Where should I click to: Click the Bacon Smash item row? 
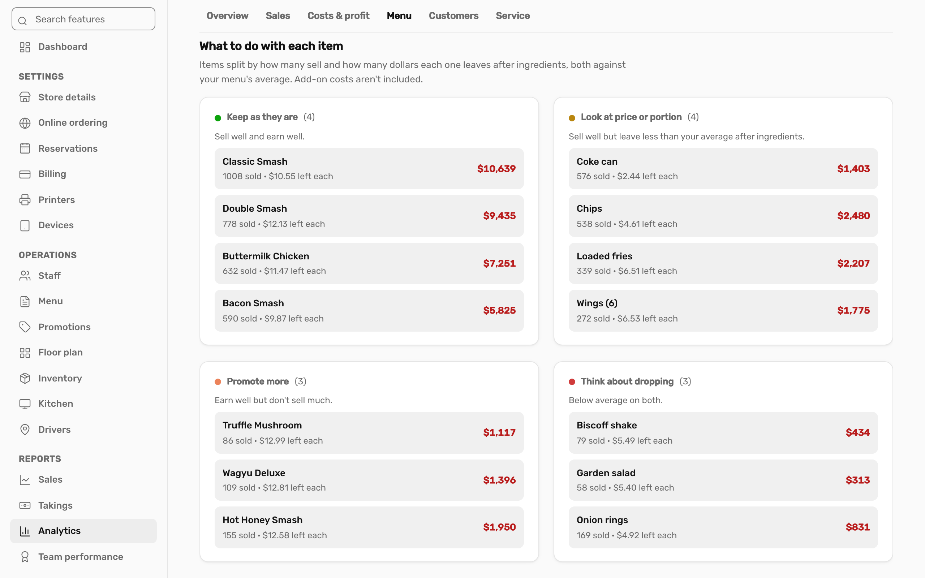[x=369, y=311]
